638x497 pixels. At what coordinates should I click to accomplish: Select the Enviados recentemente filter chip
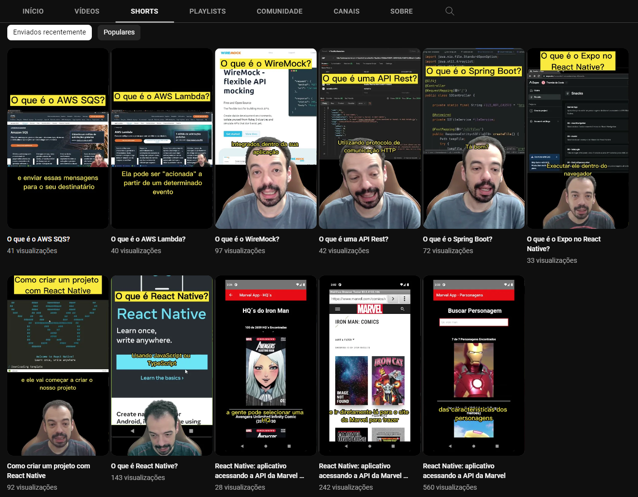[x=50, y=32]
